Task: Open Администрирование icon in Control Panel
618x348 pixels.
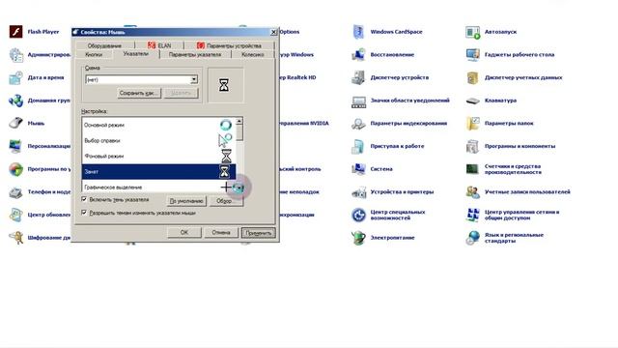Action: point(16,55)
